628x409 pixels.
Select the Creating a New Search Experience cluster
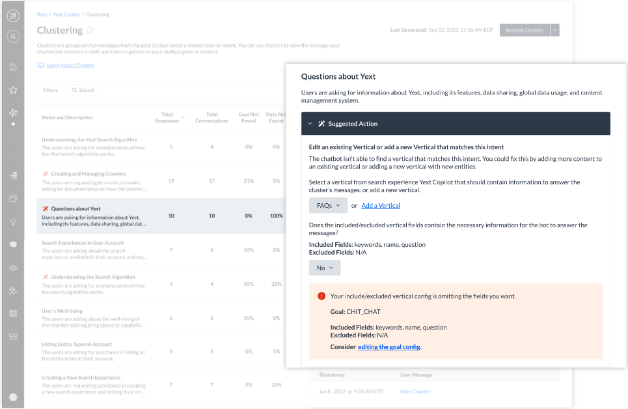[161, 384]
